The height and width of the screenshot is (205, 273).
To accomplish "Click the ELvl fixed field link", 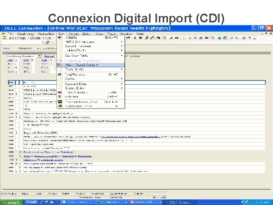I will 26,60.
